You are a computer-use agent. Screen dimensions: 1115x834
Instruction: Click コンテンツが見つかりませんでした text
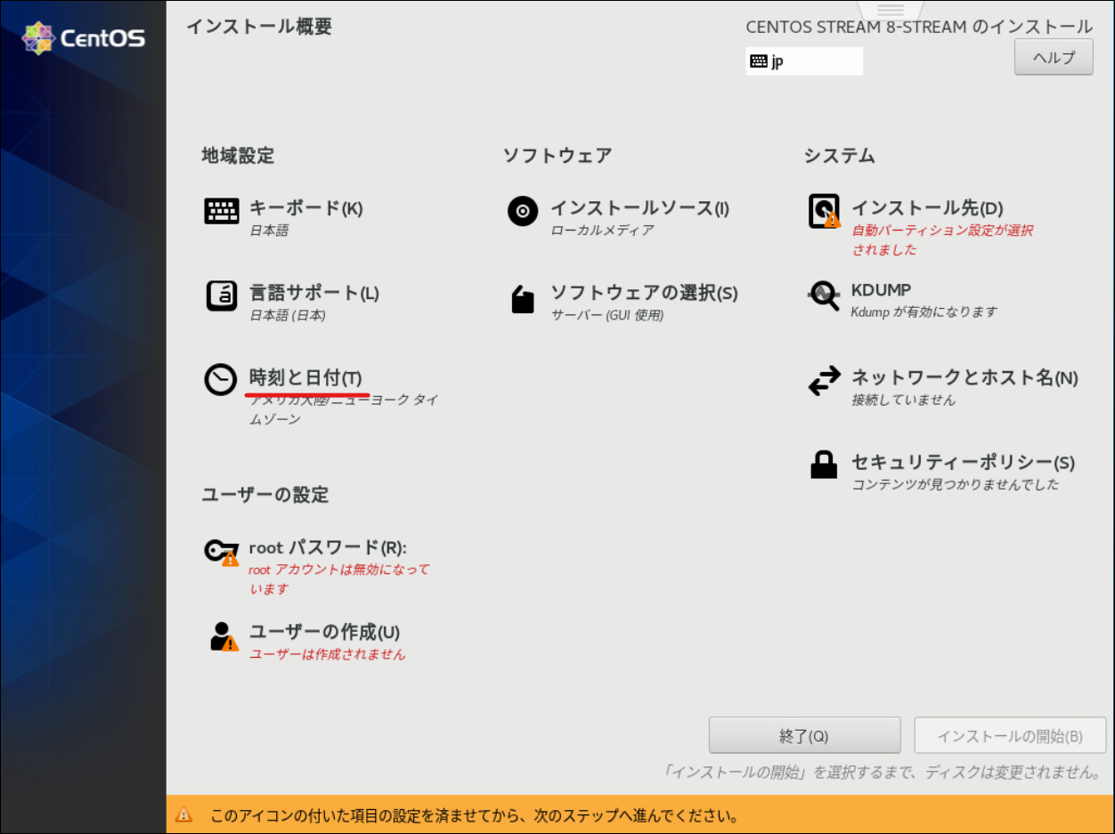pos(956,484)
